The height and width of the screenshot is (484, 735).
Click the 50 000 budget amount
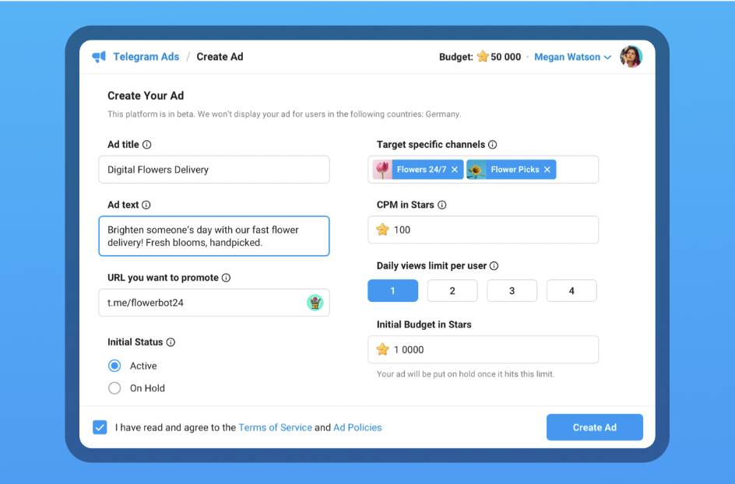point(506,57)
